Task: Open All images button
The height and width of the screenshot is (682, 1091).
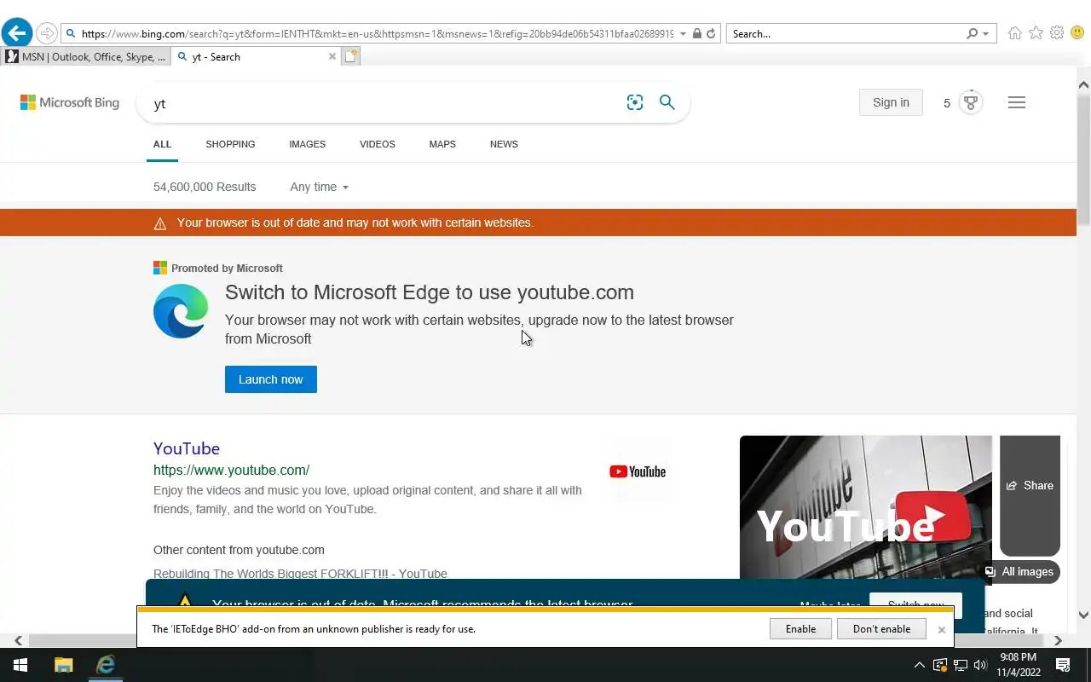Action: 1020,572
